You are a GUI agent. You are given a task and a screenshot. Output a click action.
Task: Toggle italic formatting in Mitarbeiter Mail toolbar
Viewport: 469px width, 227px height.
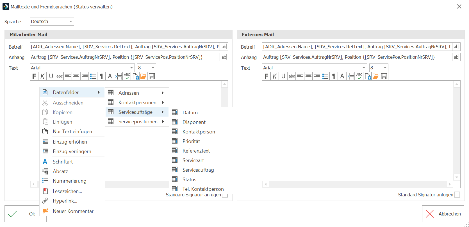(x=42, y=76)
